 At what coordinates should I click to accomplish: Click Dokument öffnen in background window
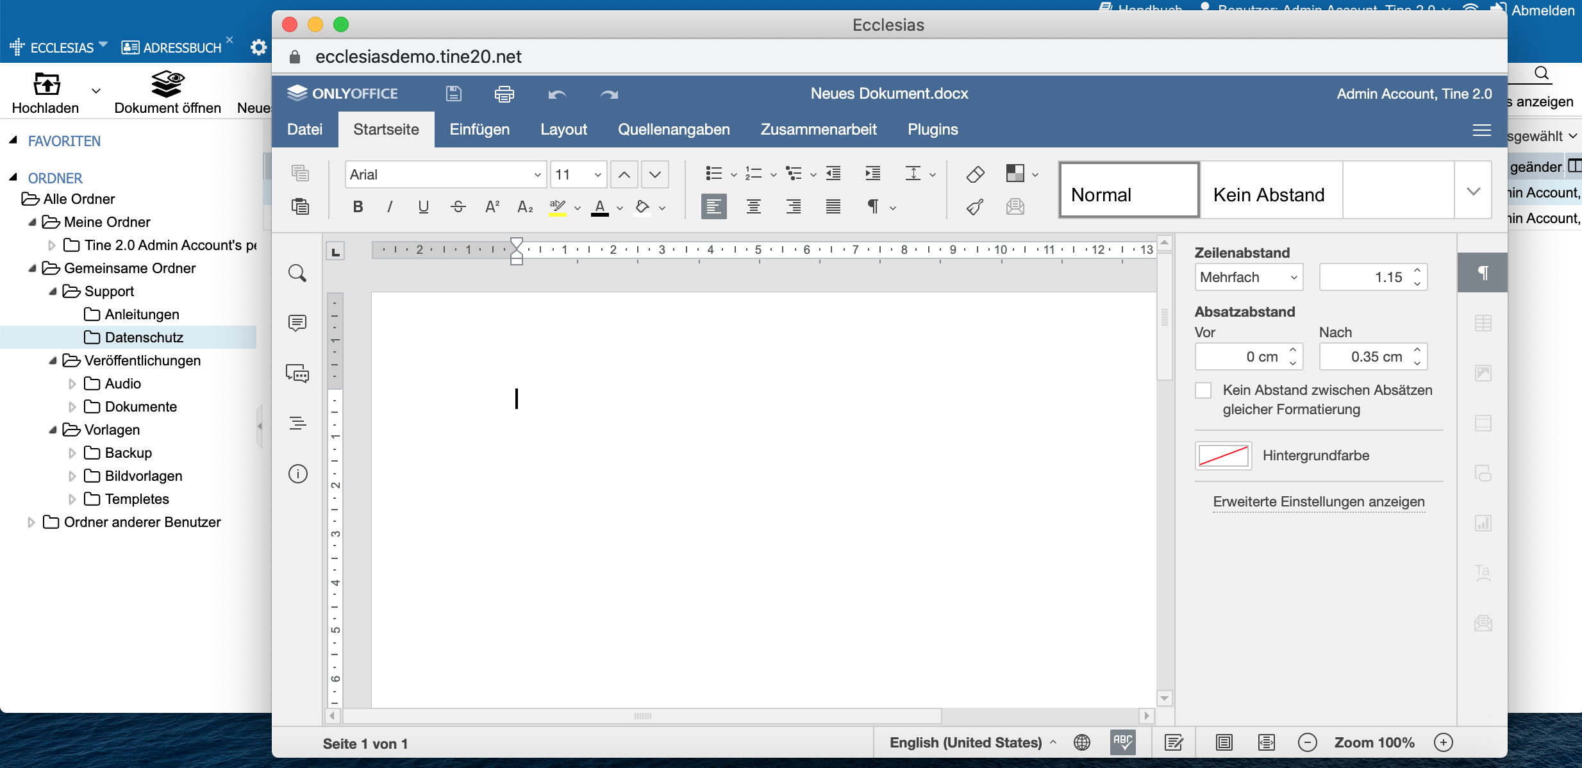[x=167, y=94]
